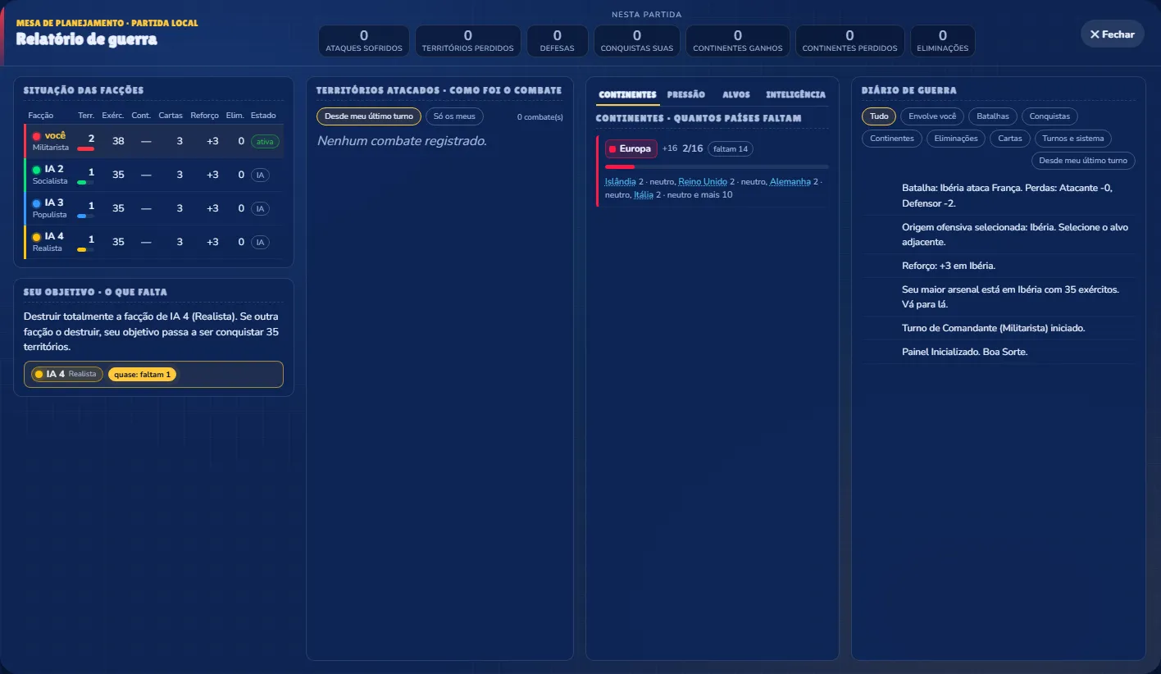Filter diary entries by "Cartas"
The image size is (1161, 674).
point(1010,139)
